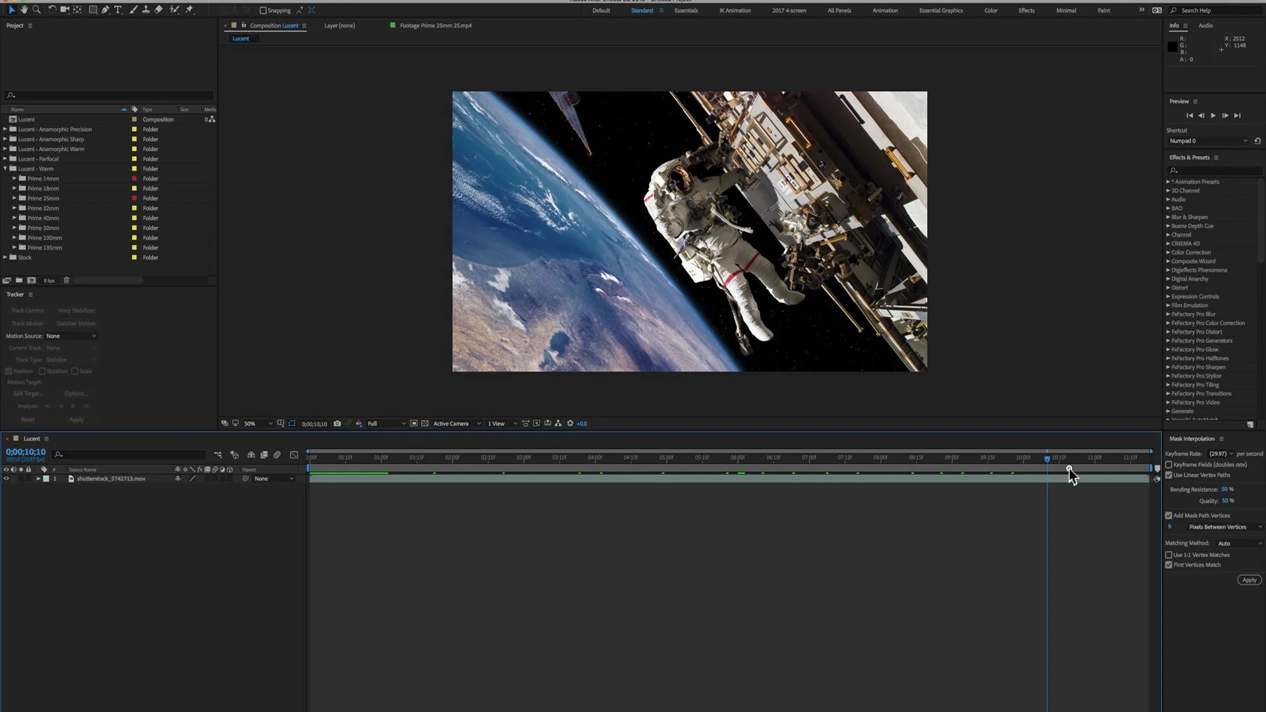Expand the Lucent - Anamorphic Precision folder

[x=5, y=129]
